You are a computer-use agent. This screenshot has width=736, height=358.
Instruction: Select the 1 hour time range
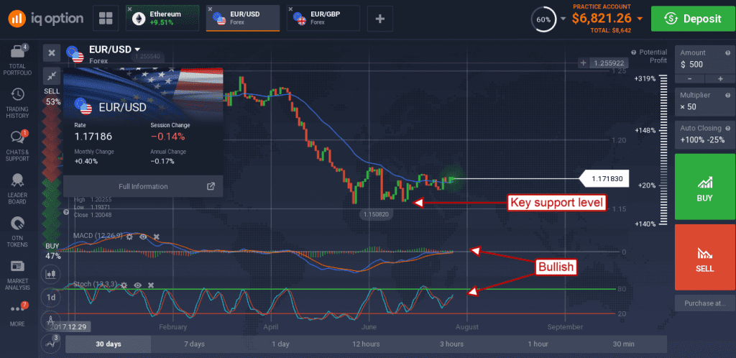pyautogui.click(x=538, y=344)
